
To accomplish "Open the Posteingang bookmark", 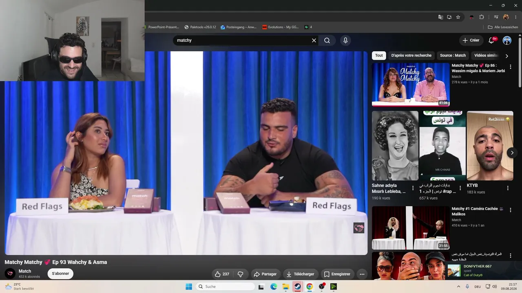I will pos(239,27).
